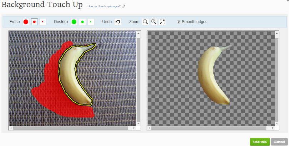Click the preview pane vertical scrollbar thumb
Viewport: 289px width, 146px height.
[277, 80]
